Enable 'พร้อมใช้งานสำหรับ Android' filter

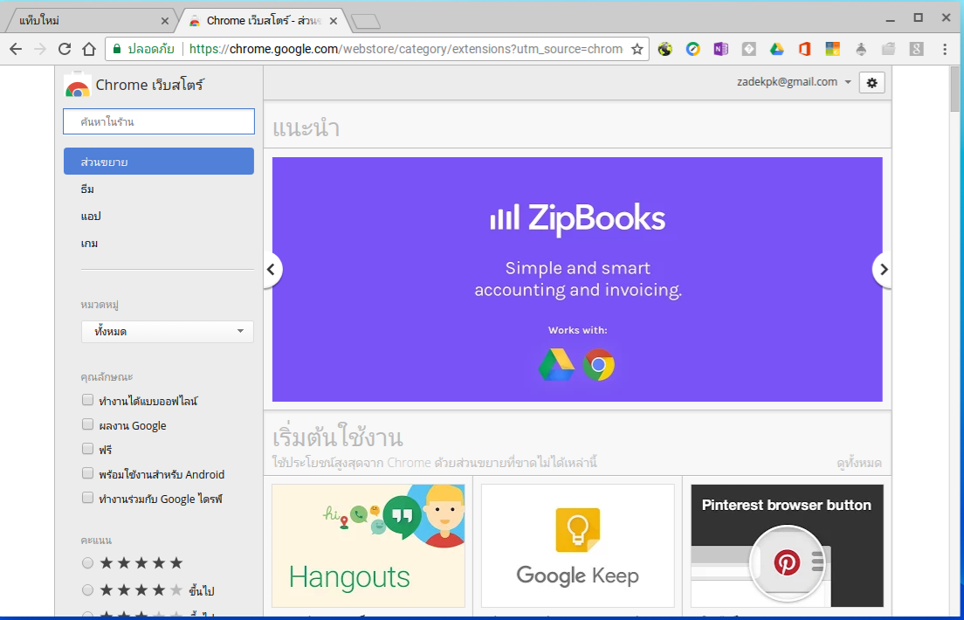pos(87,473)
